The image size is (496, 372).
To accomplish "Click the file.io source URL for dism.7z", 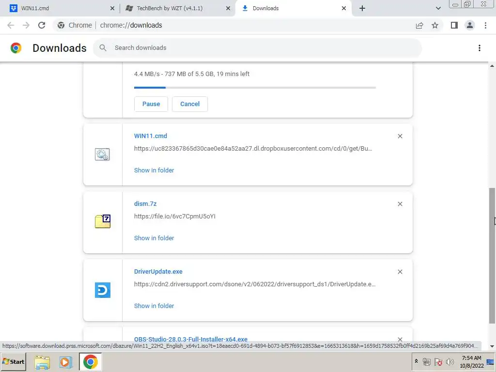I will tap(174, 217).
